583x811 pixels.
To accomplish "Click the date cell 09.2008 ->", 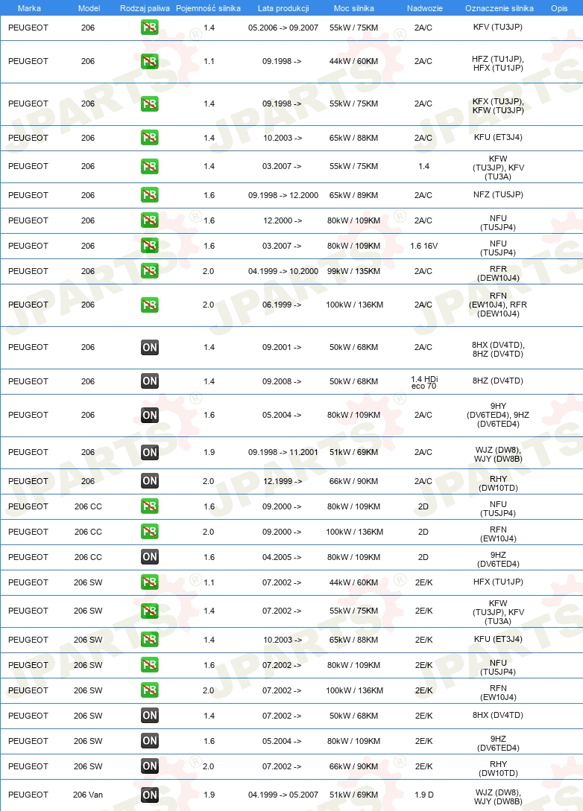I will (x=282, y=381).
